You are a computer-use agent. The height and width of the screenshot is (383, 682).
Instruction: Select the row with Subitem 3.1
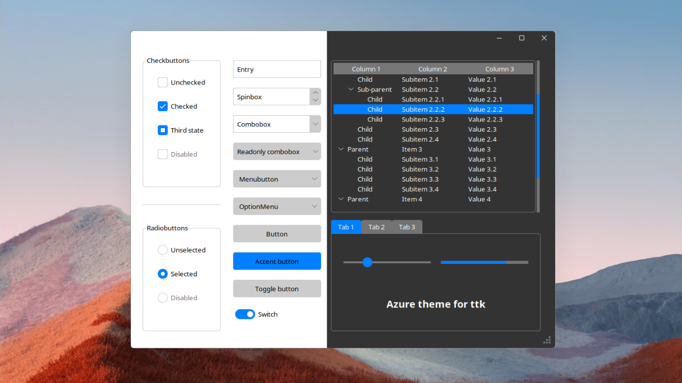[433, 159]
